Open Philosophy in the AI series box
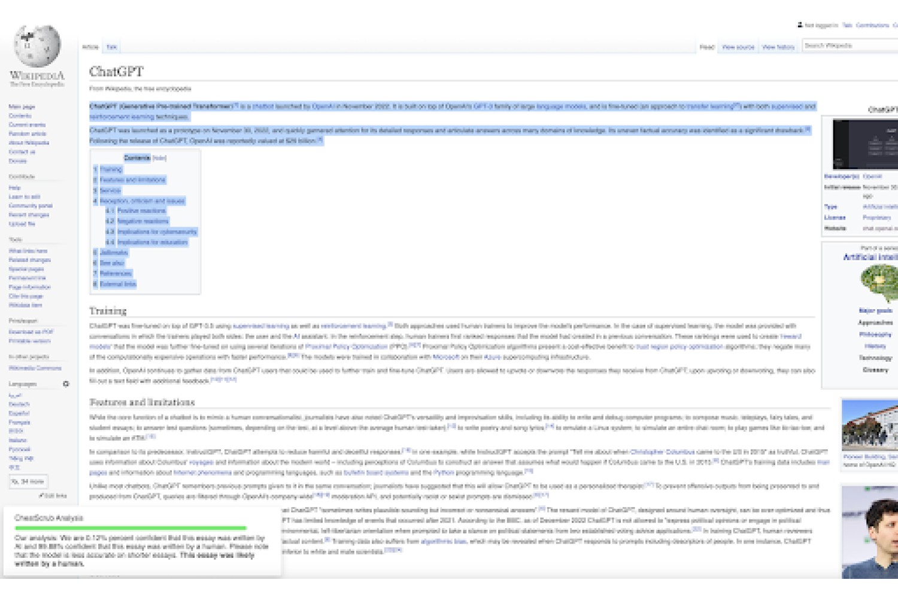 875,334
